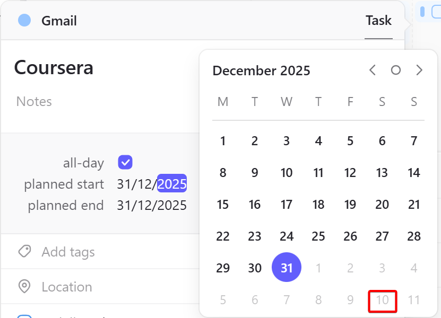Go to the previous month in calendar
Screen dimensions: 441x318
point(373,70)
